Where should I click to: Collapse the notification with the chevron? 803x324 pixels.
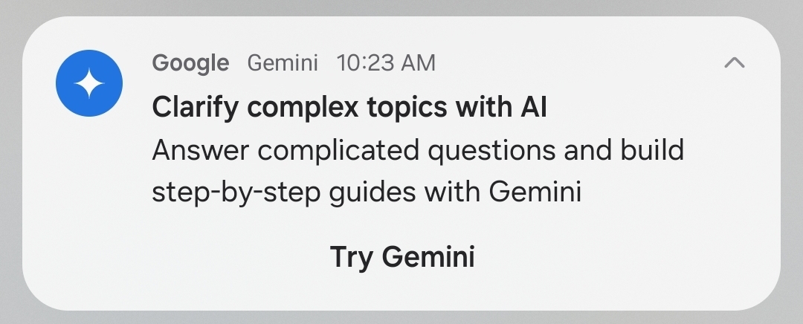734,63
